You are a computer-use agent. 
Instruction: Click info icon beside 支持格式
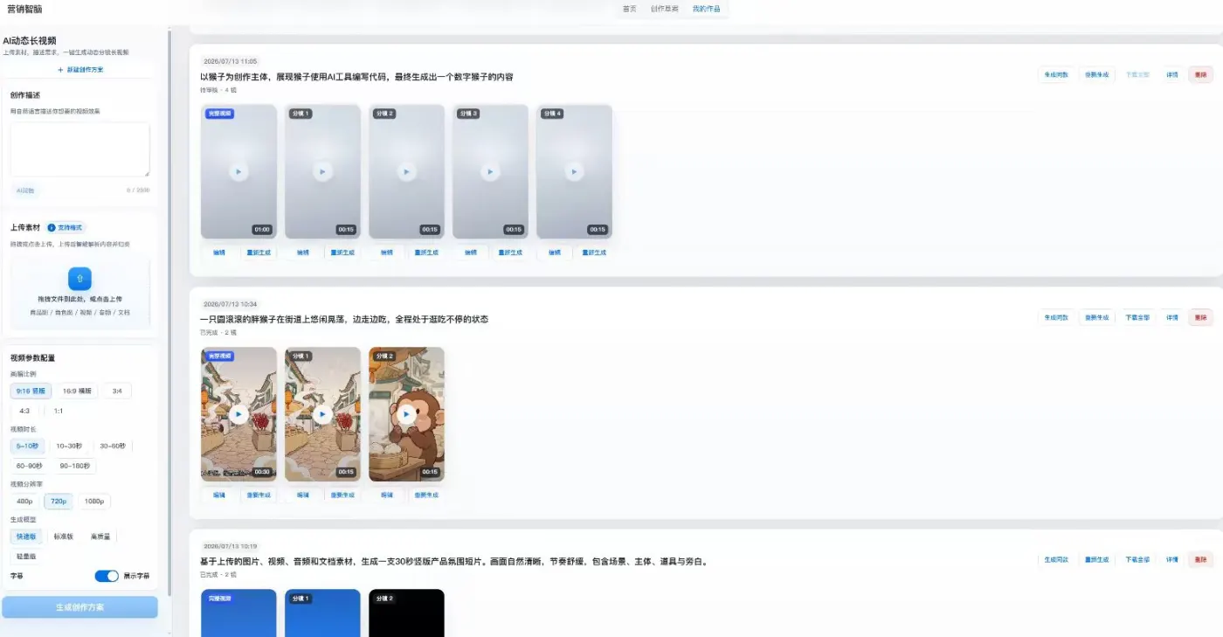(51, 227)
